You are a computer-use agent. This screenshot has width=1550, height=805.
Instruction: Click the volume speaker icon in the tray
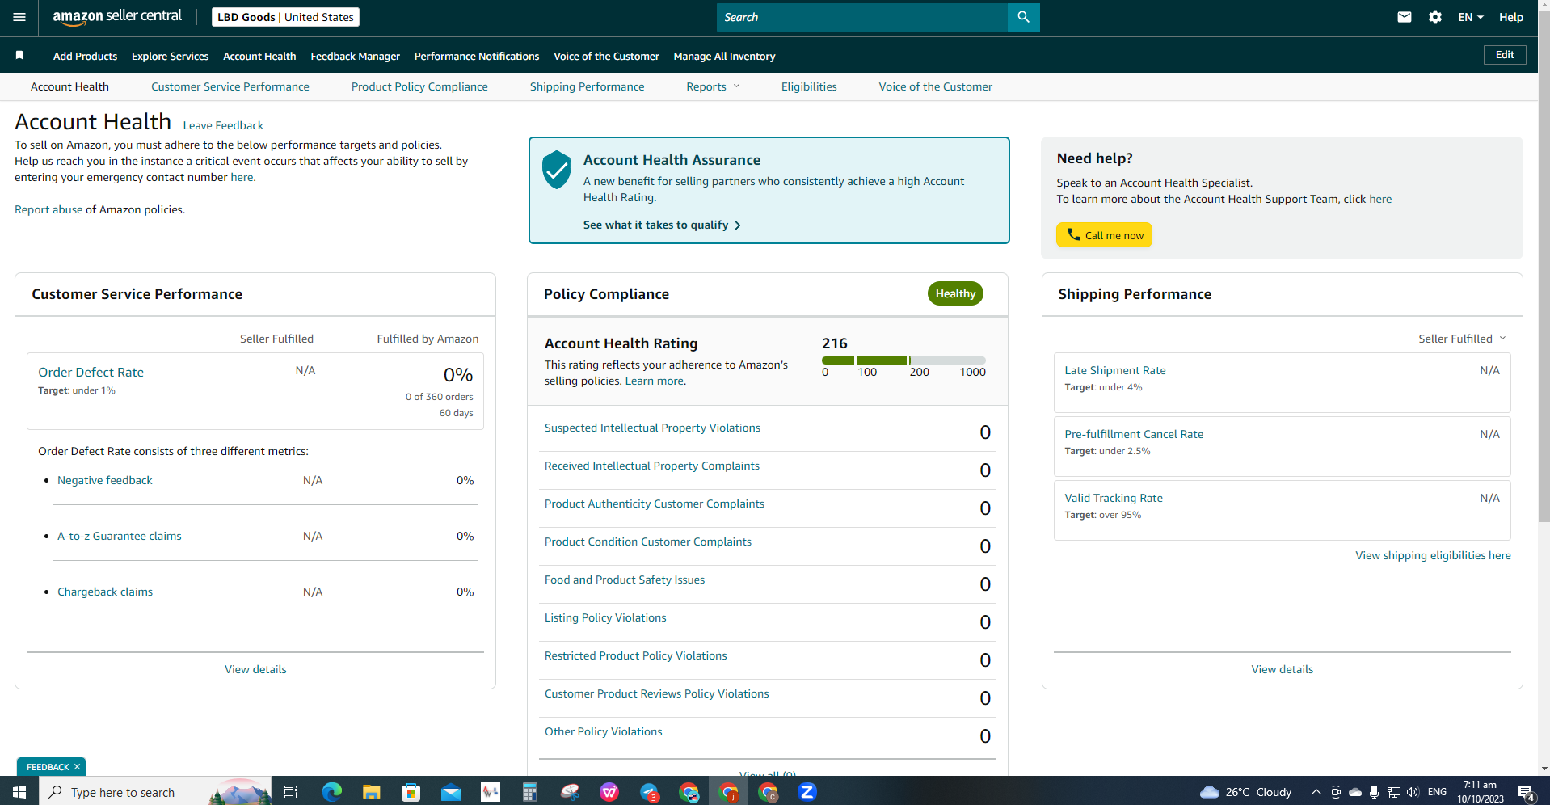[1413, 792]
